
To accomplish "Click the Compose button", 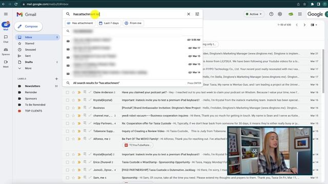I will [x=28, y=27].
